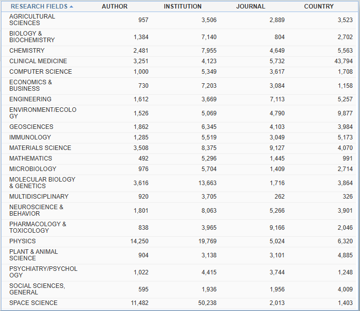The width and height of the screenshot is (360, 311).
Task: Click Agricultural Sciences country value 3,523
Action: (x=345, y=20)
